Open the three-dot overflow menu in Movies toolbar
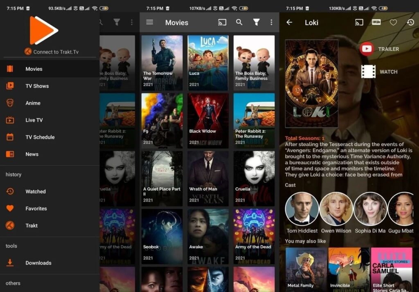This screenshot has height=292, width=419. coord(271,22)
